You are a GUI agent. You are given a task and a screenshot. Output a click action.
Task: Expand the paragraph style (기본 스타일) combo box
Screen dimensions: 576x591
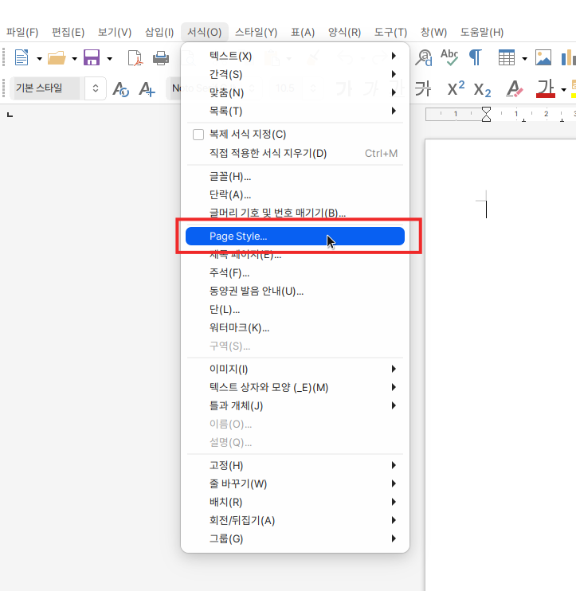(96, 88)
